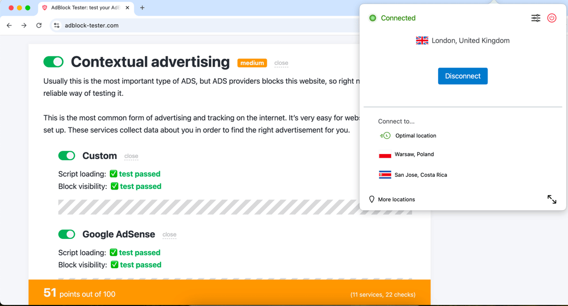Click the expand arrows icon in VPN popup
Image resolution: width=568 pixels, height=306 pixels.
point(552,199)
